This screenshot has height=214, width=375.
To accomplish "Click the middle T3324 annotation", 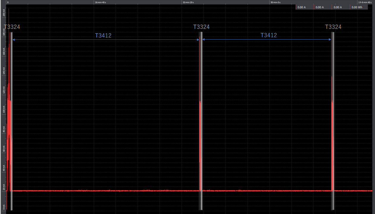I will coord(202,27).
